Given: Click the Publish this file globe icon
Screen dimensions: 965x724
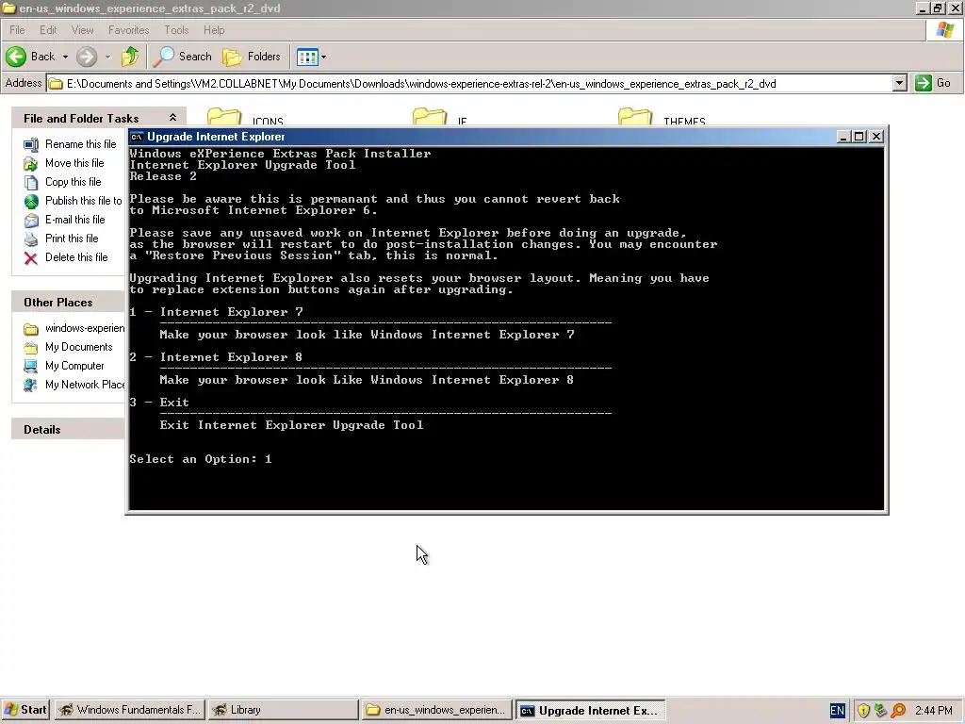Looking at the screenshot, I should (31, 202).
